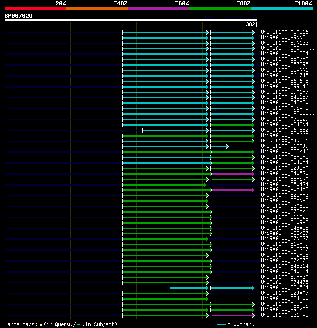Click the UniRef100_B9RM46 label
The width and height of the screenshot is (317, 328).
click(x=284, y=86)
